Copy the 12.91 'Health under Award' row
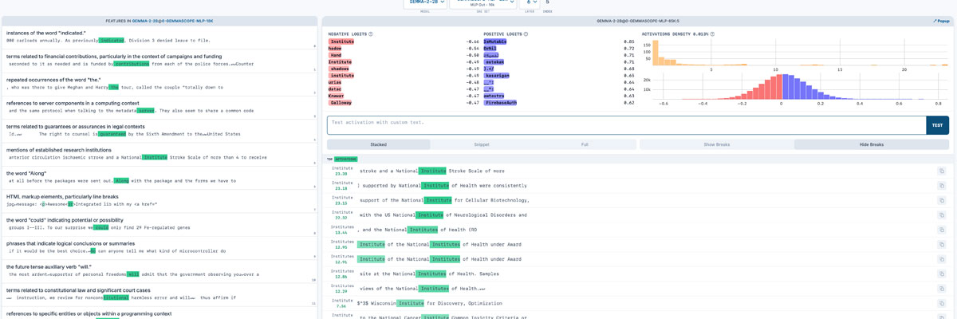The width and height of the screenshot is (957, 319). (x=941, y=259)
